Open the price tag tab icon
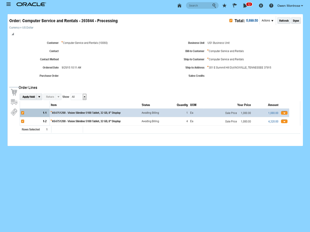This screenshot has height=232, width=310. 14,112
